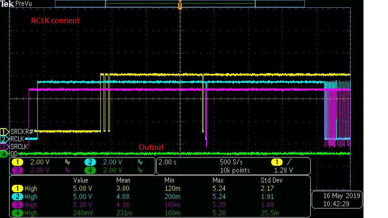Click the min value 120m
388x218 pixels.
[x=173, y=188]
